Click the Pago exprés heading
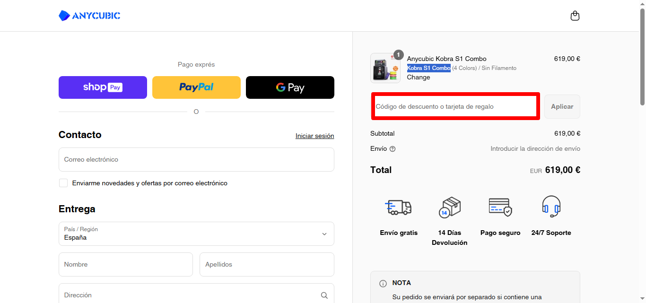This screenshot has width=646, height=303. click(x=196, y=64)
